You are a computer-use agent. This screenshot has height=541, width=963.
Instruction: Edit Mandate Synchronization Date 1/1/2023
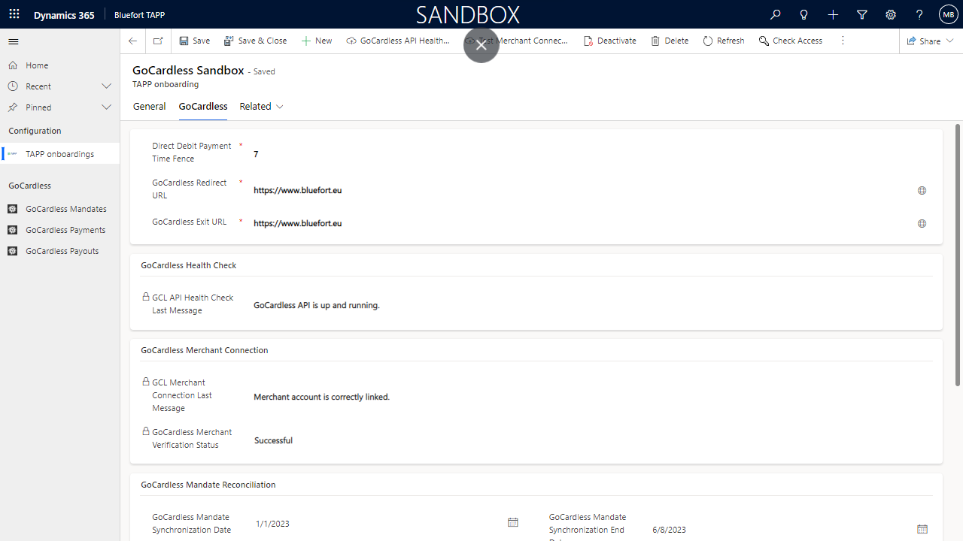click(x=378, y=524)
